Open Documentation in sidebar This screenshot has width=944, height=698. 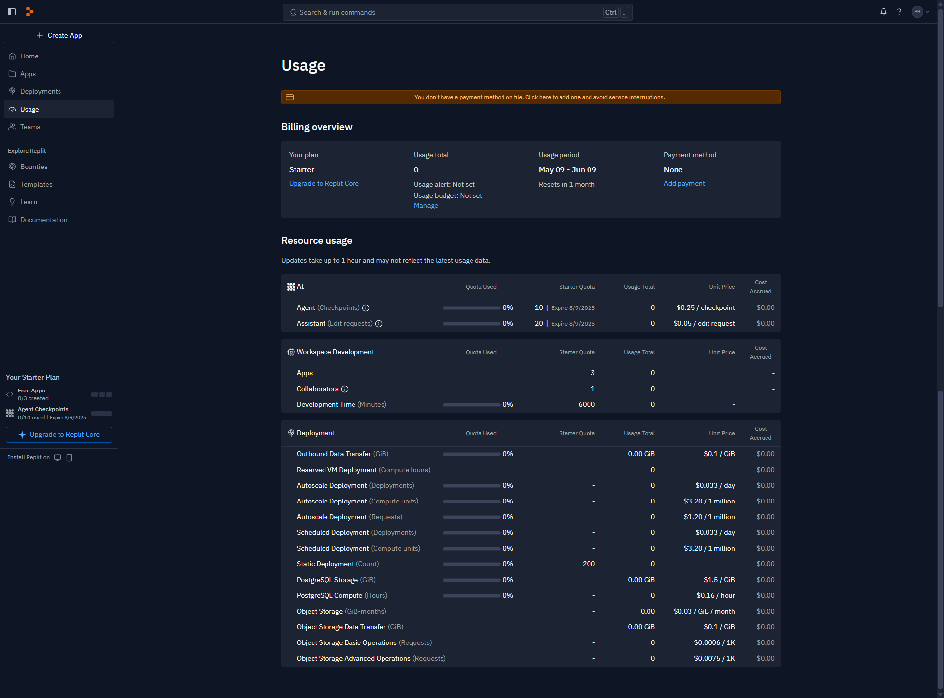point(59,220)
